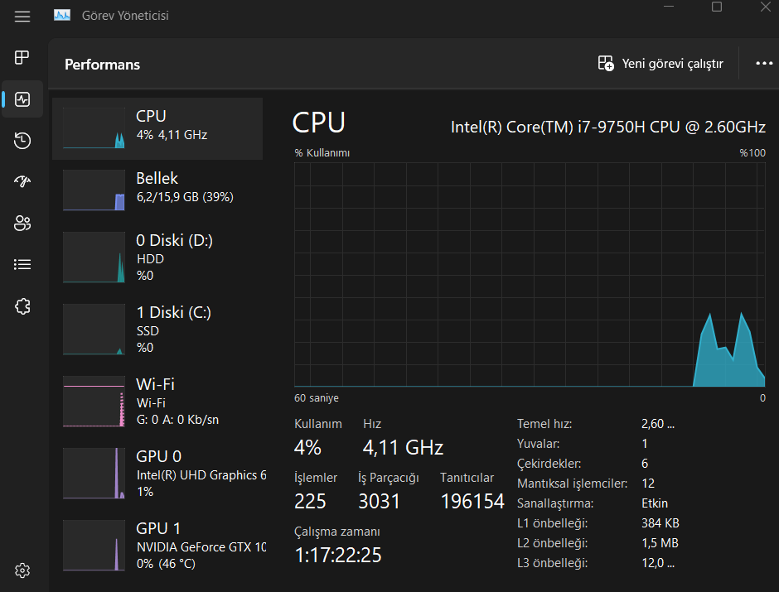Click the CPU usage graph area
Image resolution: width=779 pixels, height=592 pixels.
(x=529, y=274)
